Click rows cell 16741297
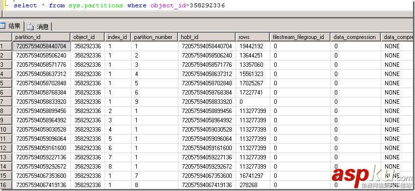This screenshot has width=415, height=191. click(x=253, y=176)
